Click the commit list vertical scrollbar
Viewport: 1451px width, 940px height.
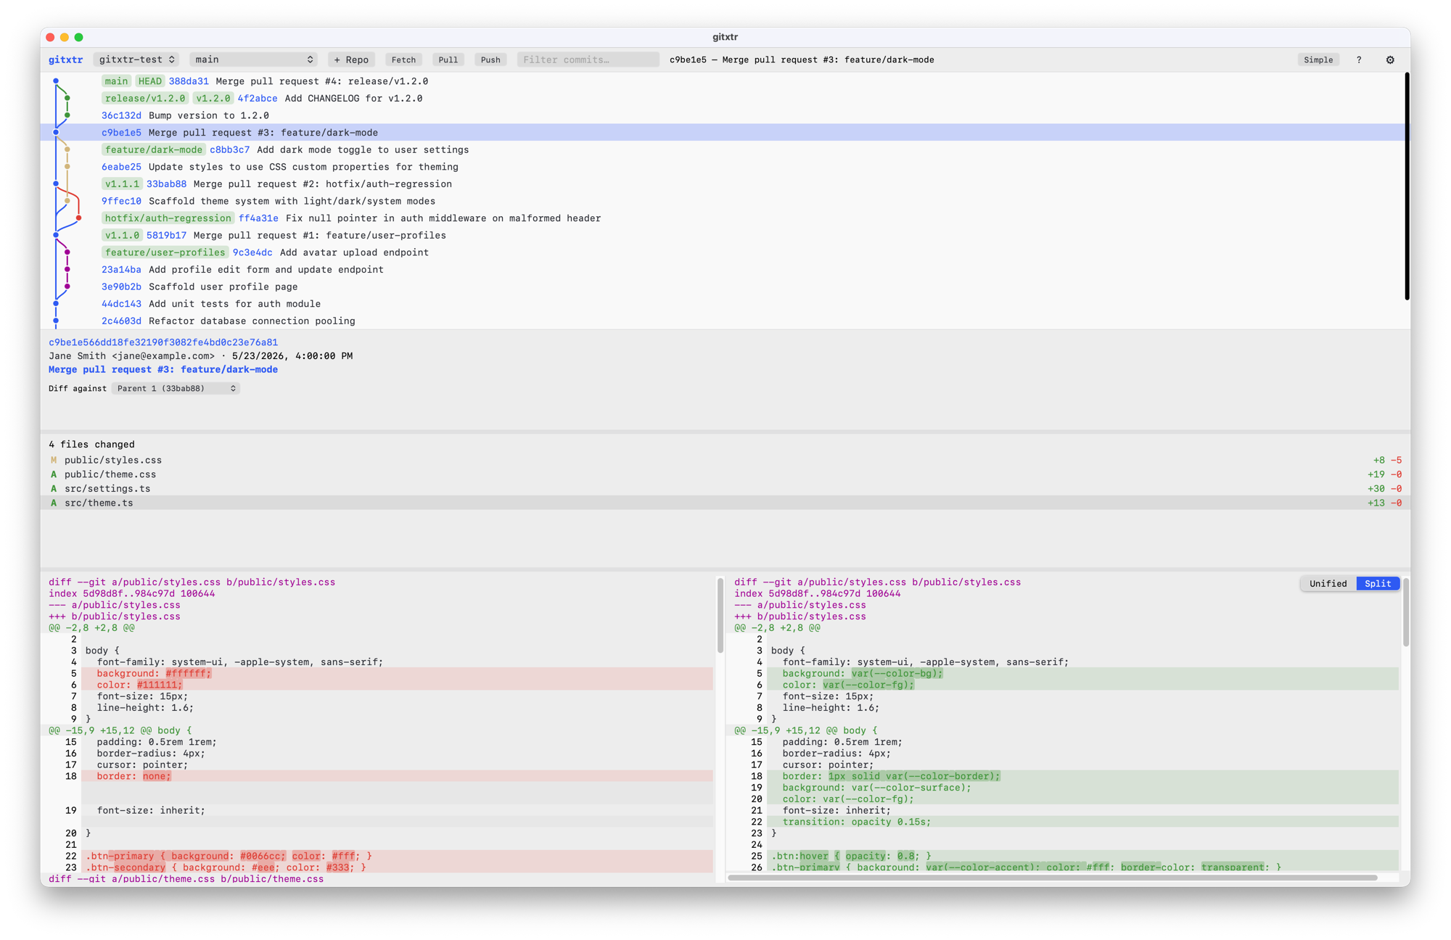point(1407,186)
